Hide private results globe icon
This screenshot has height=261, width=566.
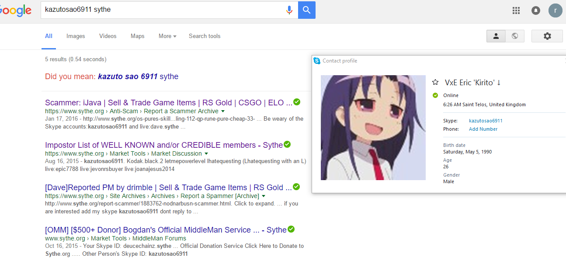point(515,36)
